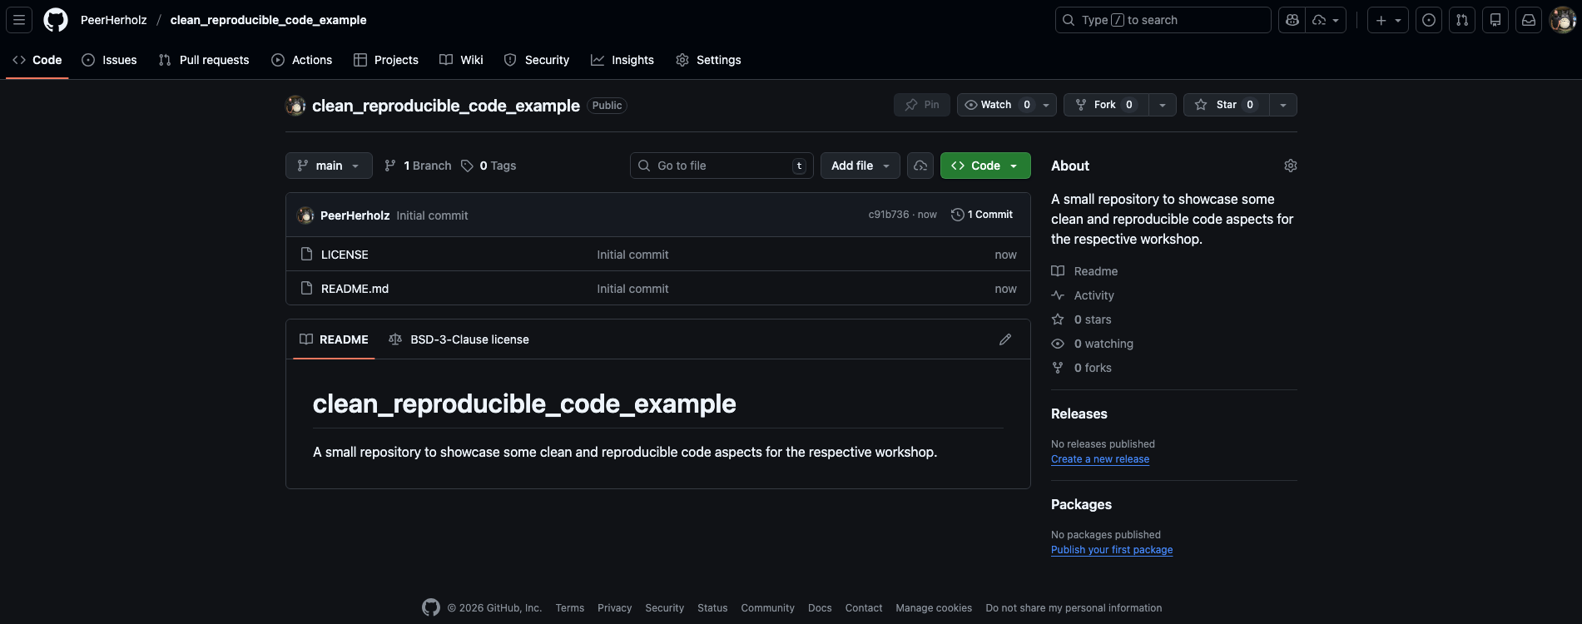1582x624 pixels.
Task: Open the create new plus menu
Action: tap(1388, 20)
